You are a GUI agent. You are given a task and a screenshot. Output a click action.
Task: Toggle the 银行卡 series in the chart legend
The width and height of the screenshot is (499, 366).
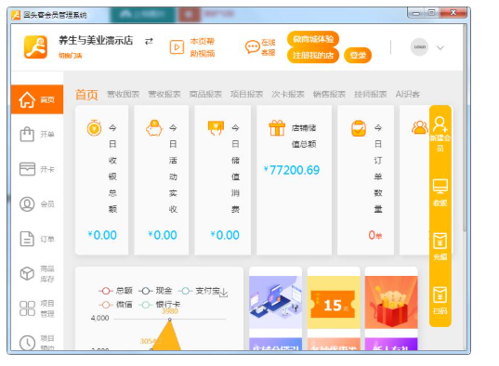(160, 305)
